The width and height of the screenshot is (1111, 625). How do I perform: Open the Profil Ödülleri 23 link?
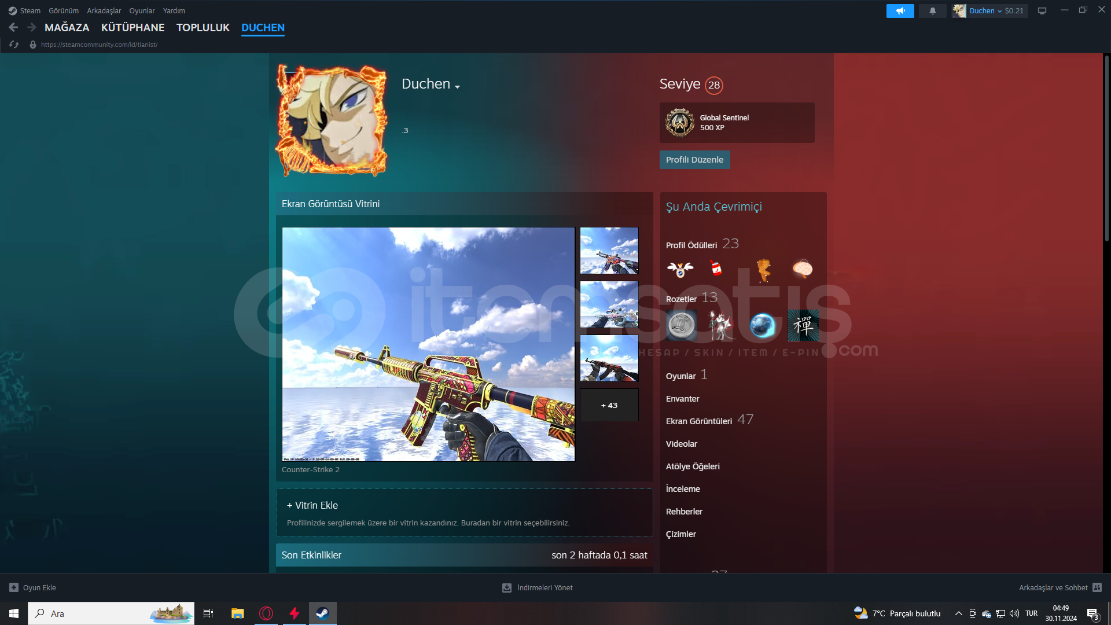coord(702,244)
